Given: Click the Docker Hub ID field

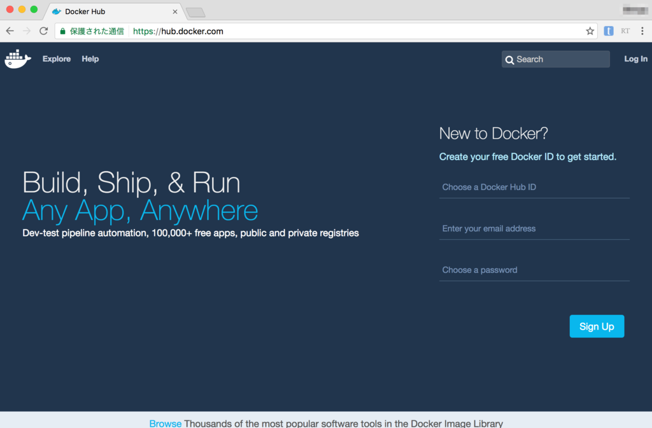Looking at the screenshot, I should [534, 187].
